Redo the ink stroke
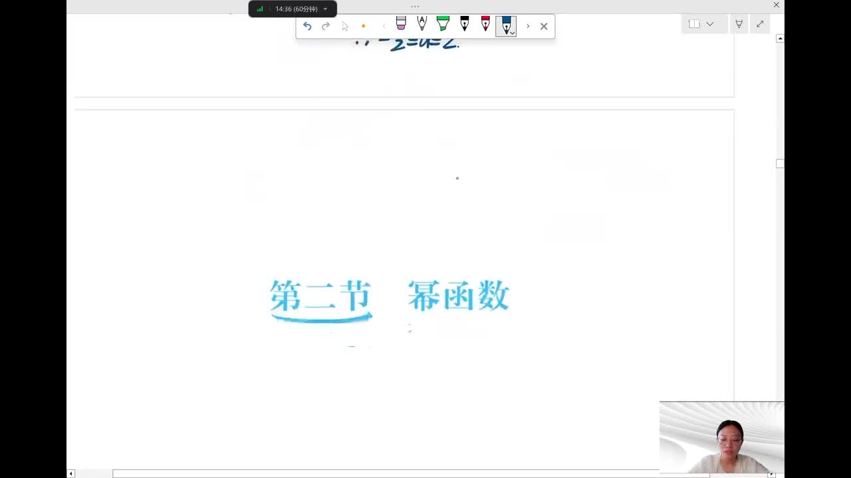 click(326, 26)
